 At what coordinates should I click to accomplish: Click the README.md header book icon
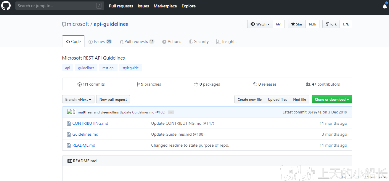click(70, 161)
